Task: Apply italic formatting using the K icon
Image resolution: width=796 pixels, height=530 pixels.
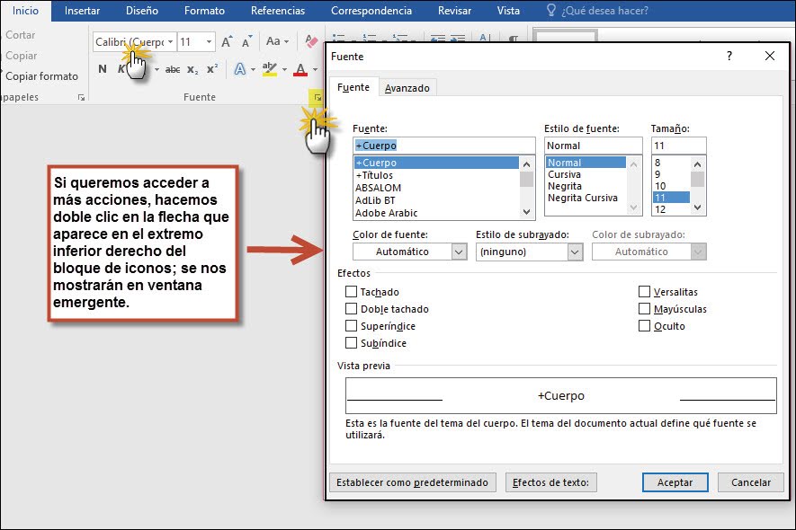Action: coord(123,68)
